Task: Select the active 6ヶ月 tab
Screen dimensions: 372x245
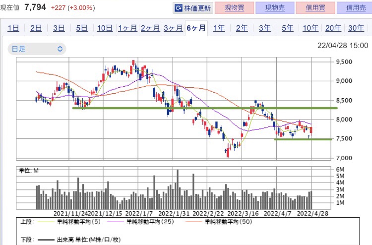Action: tap(196, 28)
